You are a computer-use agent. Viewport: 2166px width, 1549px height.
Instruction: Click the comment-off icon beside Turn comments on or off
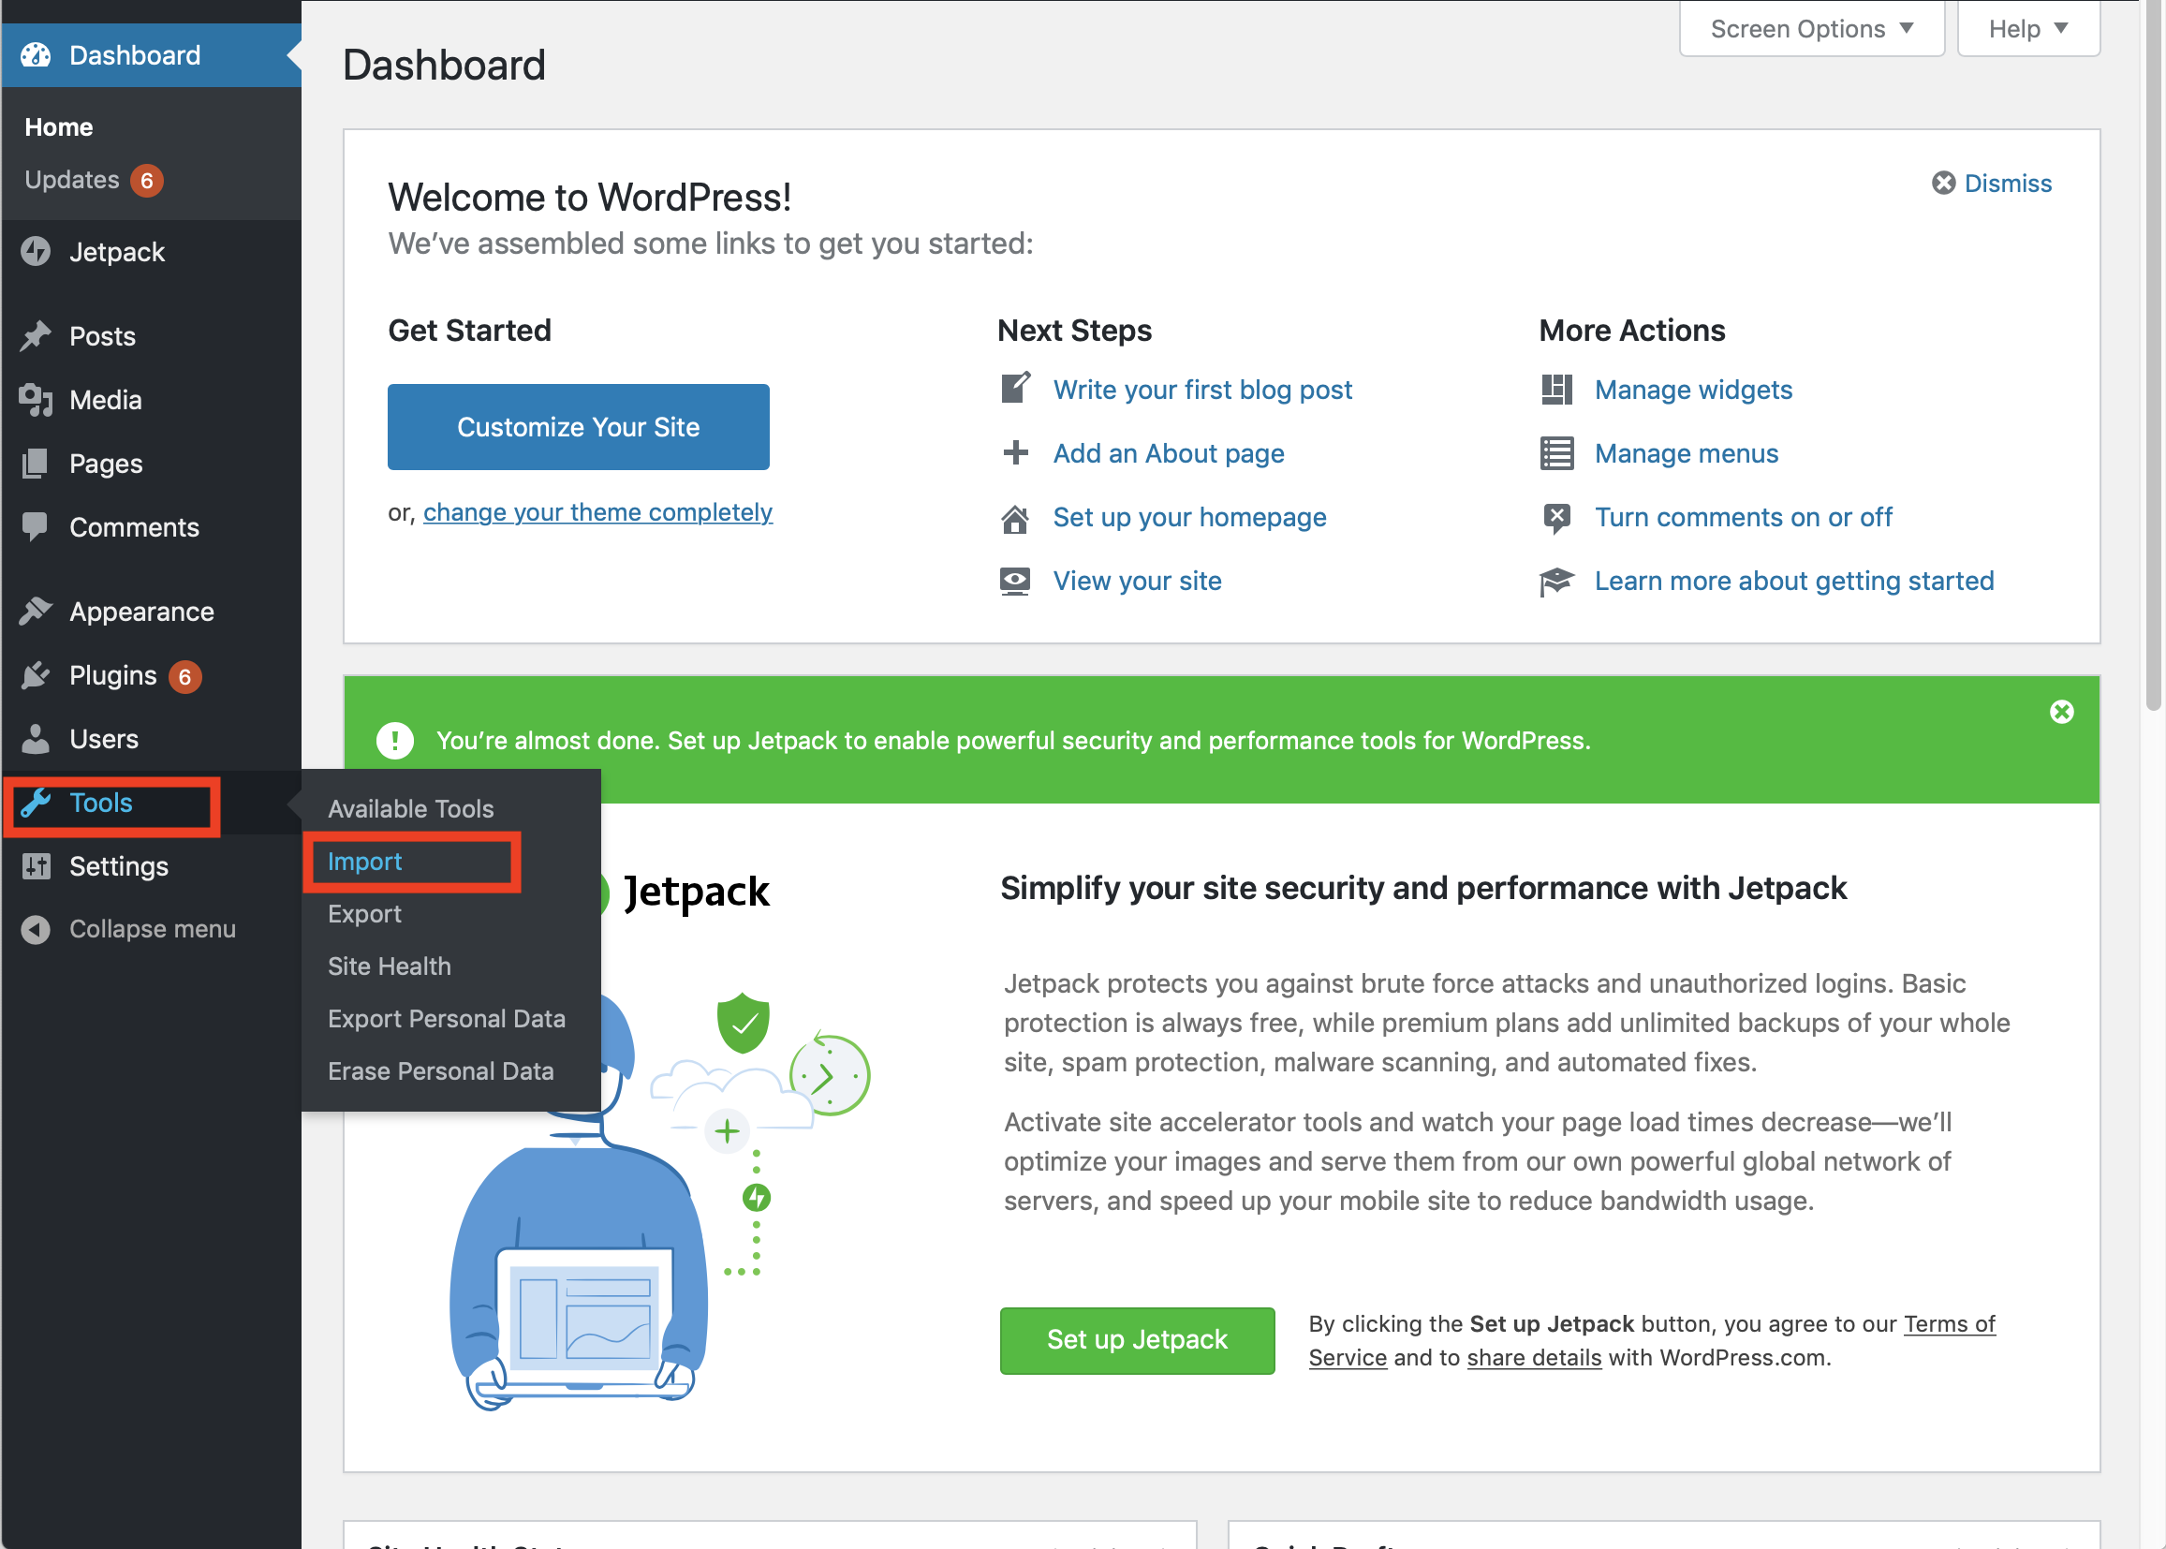[x=1556, y=518]
